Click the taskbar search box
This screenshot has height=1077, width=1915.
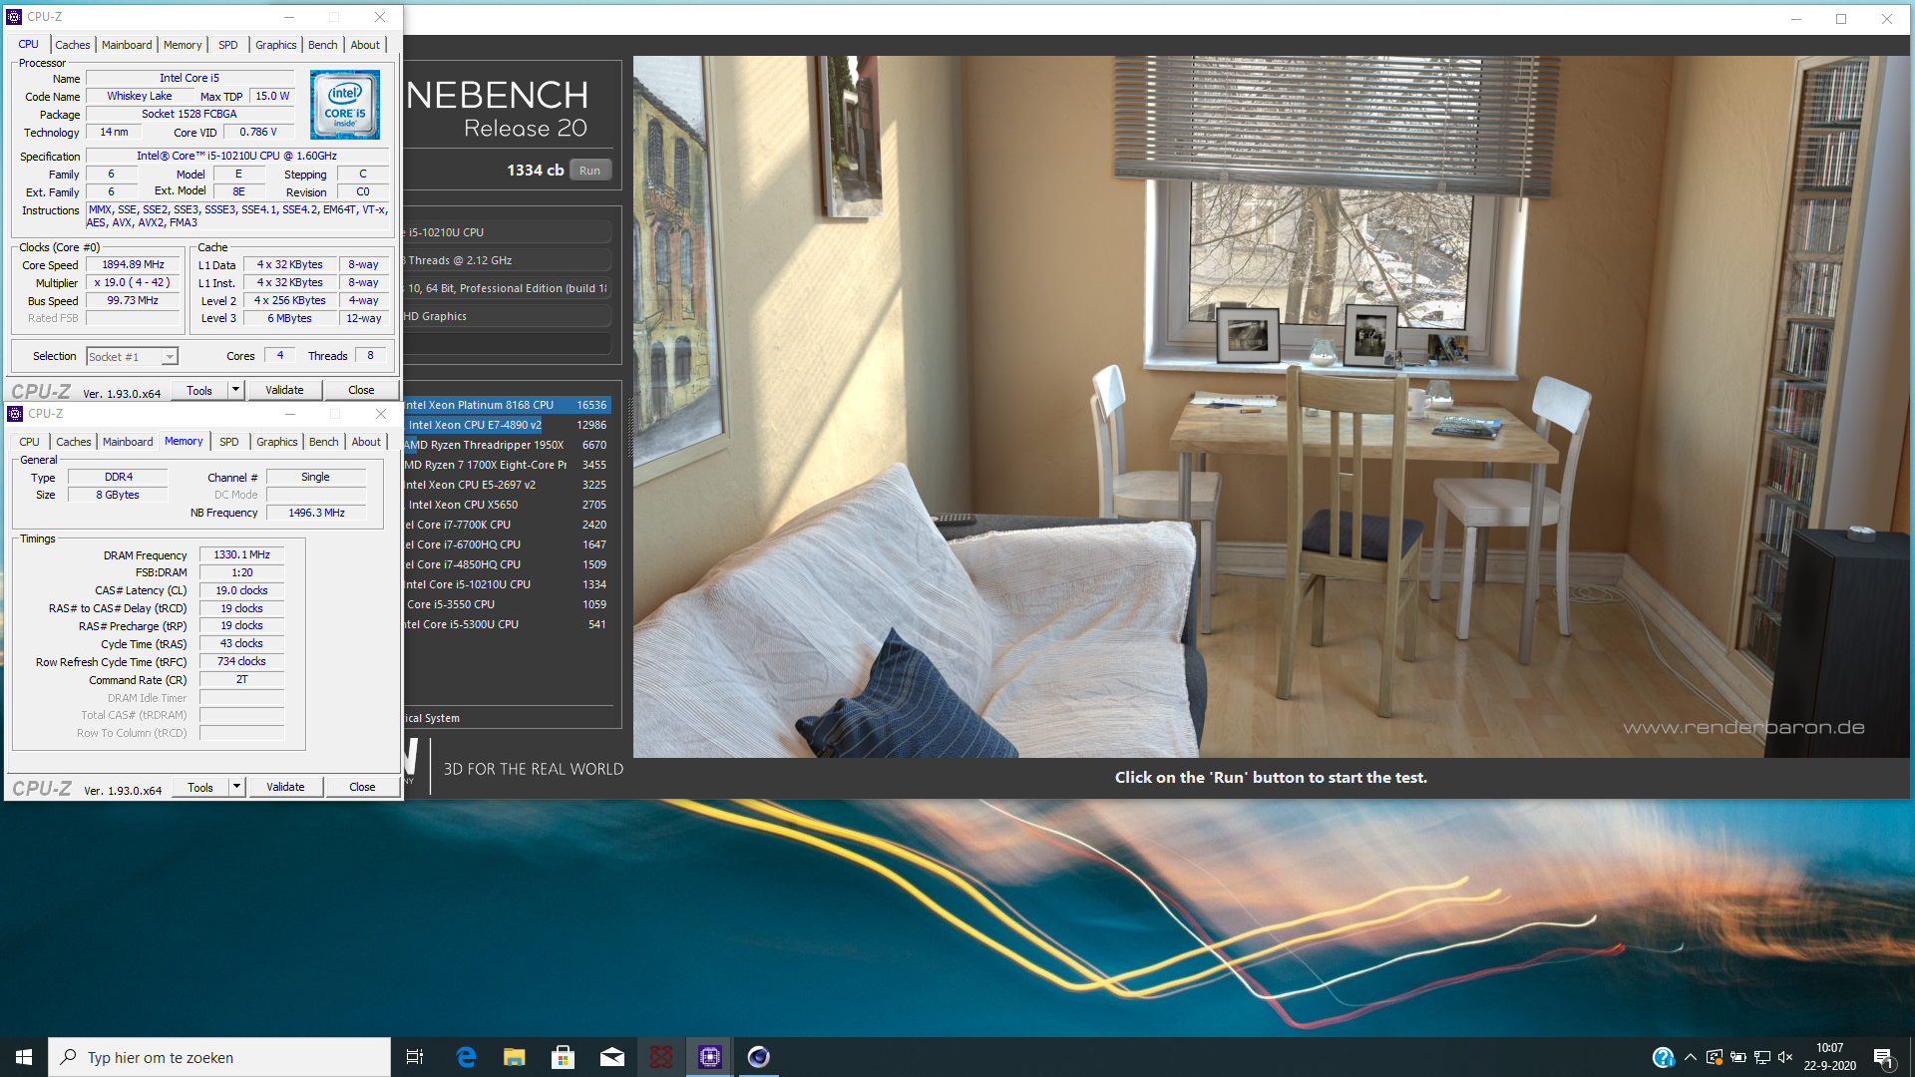coord(219,1057)
